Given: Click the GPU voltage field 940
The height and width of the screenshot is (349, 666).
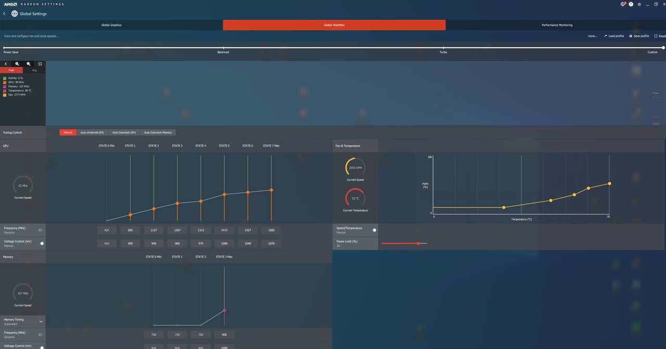Looking at the screenshot, I should [153, 244].
